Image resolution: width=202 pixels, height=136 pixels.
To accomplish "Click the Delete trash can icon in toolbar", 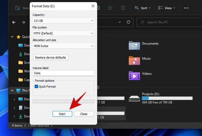I will (x=123, y=8).
